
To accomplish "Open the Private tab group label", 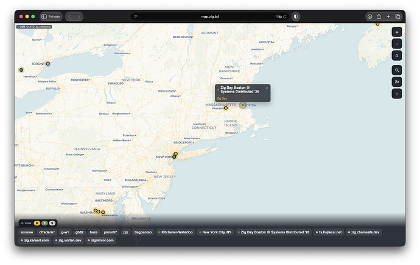I will click(54, 16).
